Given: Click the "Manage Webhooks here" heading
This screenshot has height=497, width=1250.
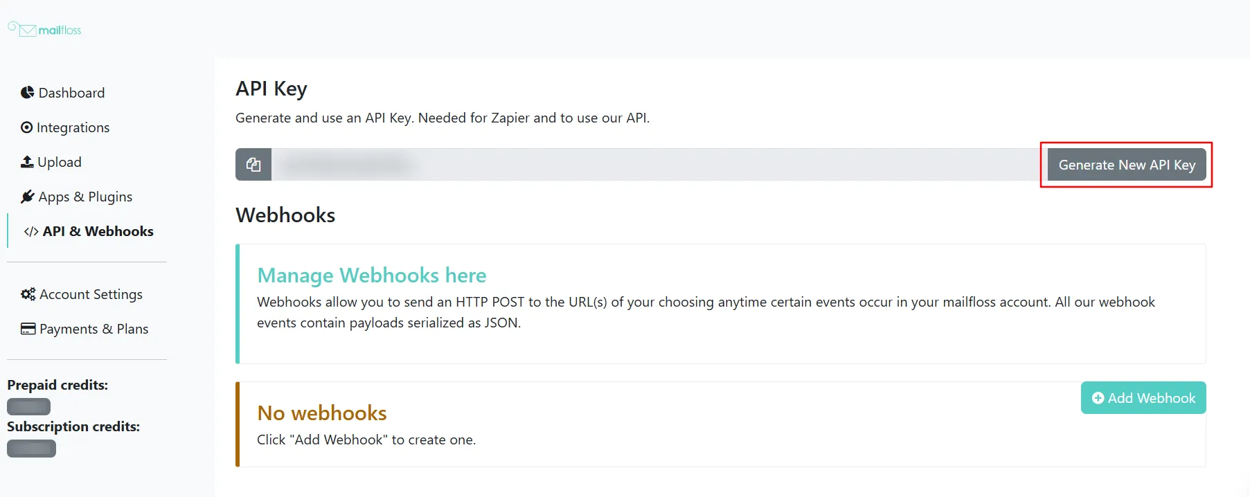Looking at the screenshot, I should (x=372, y=275).
